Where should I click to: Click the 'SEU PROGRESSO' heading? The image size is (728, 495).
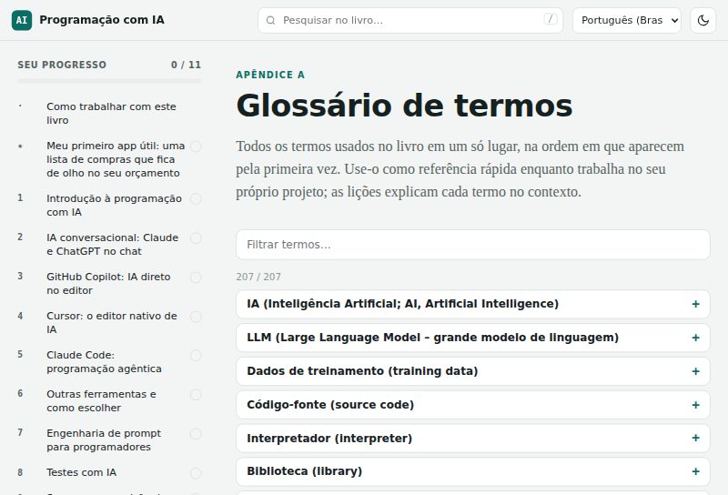(x=62, y=65)
